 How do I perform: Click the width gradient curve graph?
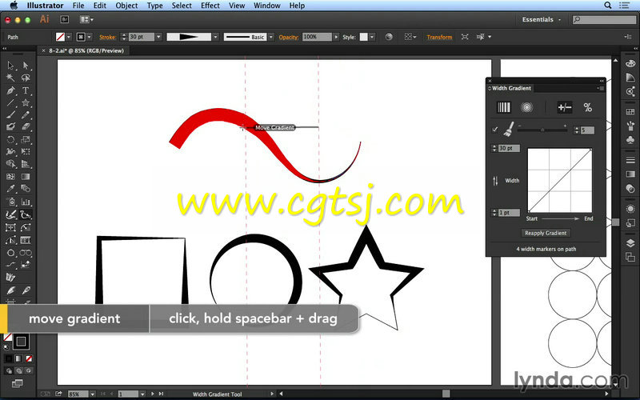[x=559, y=181]
